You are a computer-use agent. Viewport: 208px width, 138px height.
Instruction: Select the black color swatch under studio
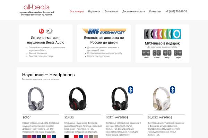coord(67,137)
